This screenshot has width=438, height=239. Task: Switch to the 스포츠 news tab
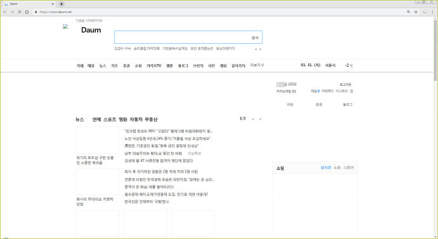pos(110,119)
